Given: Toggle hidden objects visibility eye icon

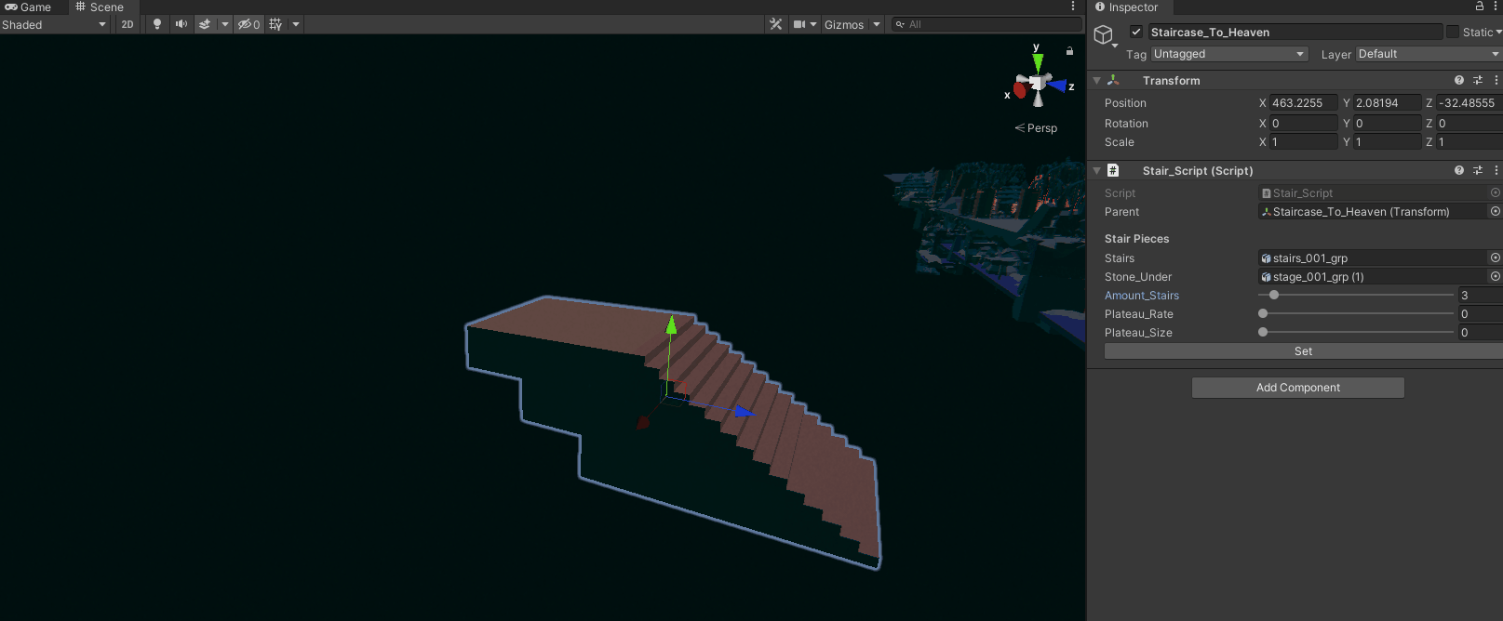Looking at the screenshot, I should pos(248,24).
